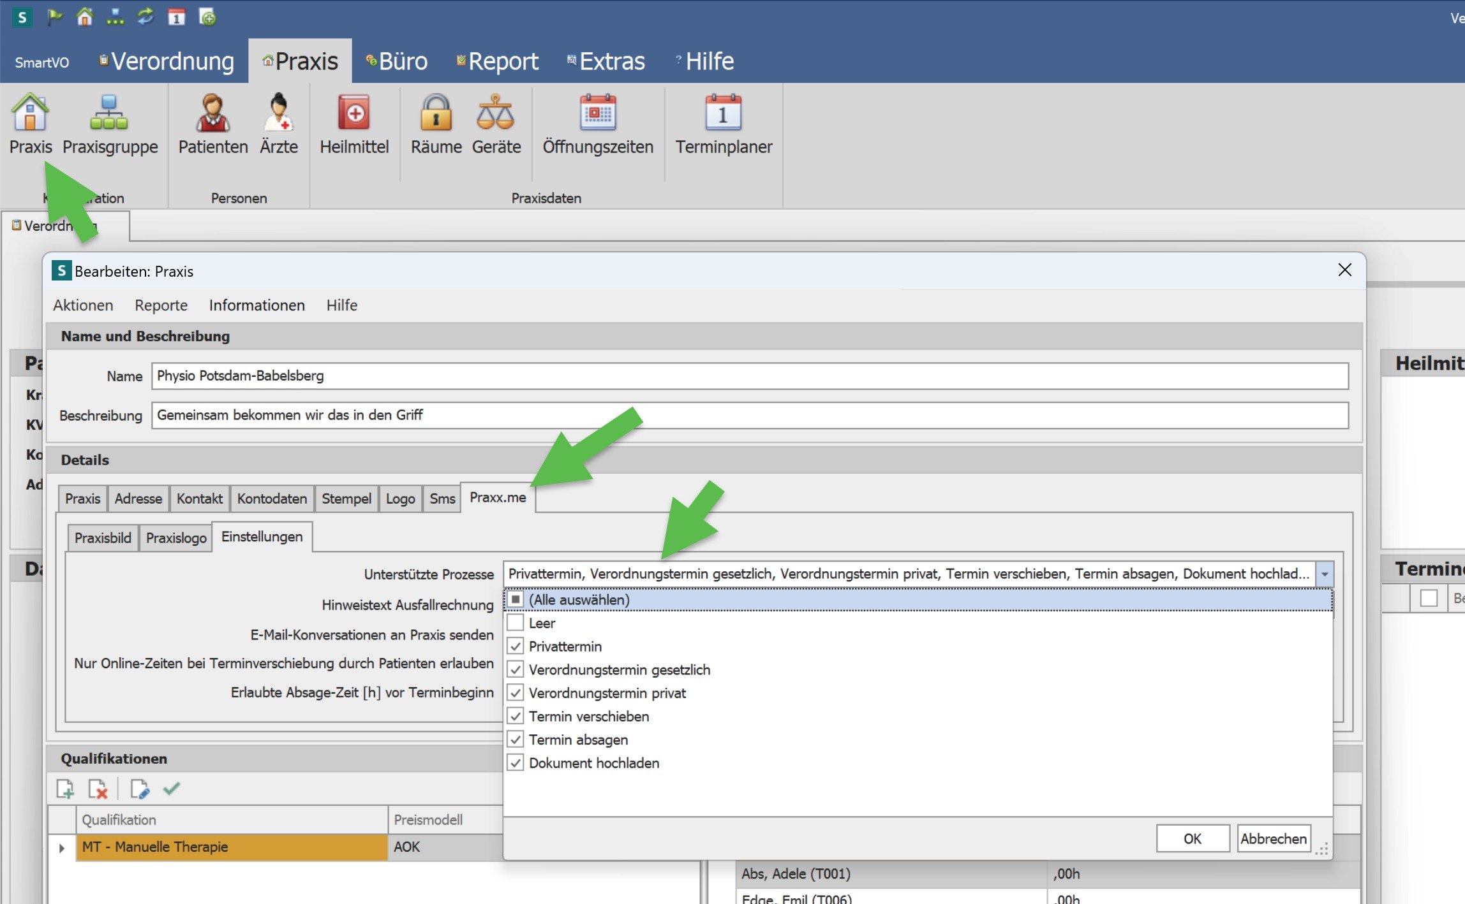The height and width of the screenshot is (904, 1465).
Task: Open Heilmittel in the ribbon
Action: click(354, 114)
